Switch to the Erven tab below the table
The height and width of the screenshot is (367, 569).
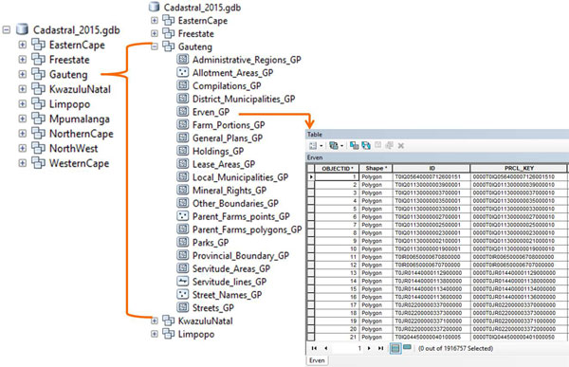(317, 360)
